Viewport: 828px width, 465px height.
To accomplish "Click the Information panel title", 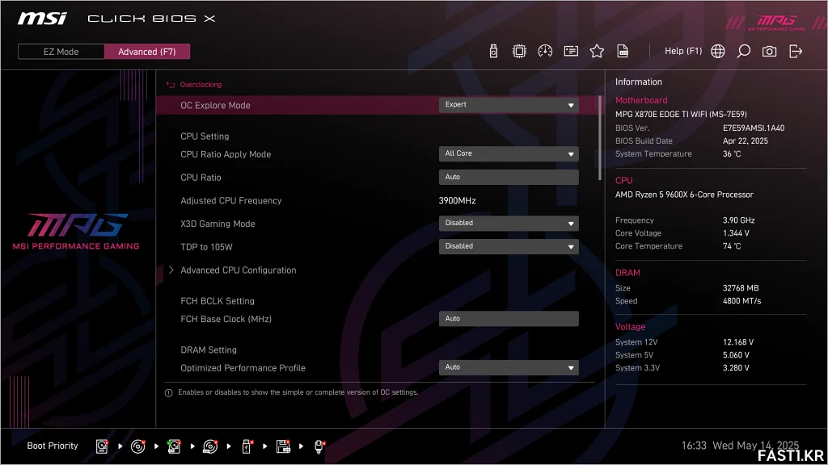I will tap(638, 82).
